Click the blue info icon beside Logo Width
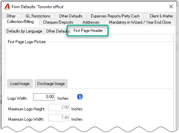 click(80, 97)
